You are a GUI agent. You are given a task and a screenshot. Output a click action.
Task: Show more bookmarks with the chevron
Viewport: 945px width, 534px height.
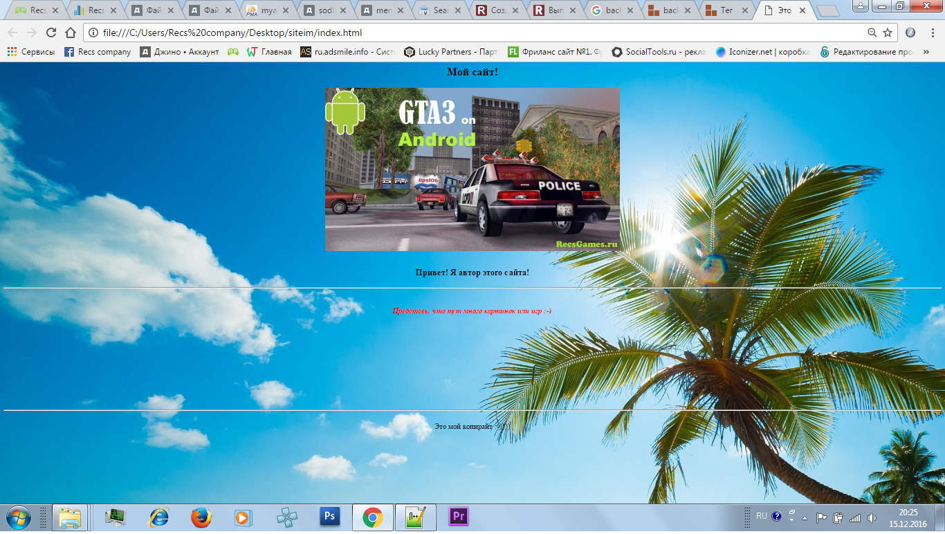pyautogui.click(x=927, y=52)
